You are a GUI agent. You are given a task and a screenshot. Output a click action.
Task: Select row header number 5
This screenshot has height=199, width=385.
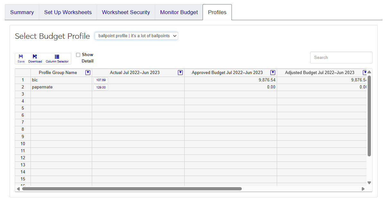[23, 108]
